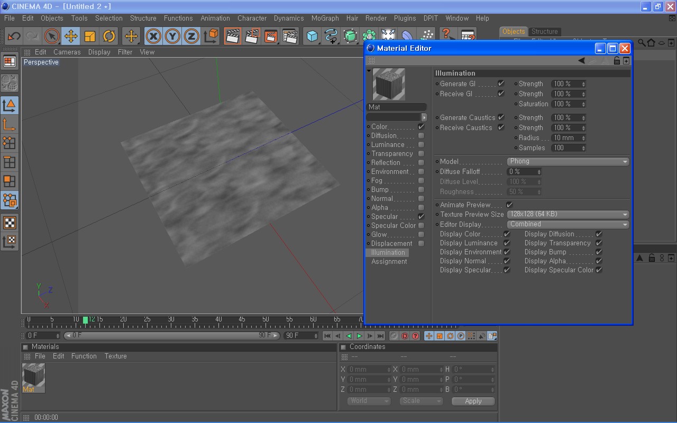Uncheck Receive Caustics
The width and height of the screenshot is (677, 423).
[x=501, y=127]
